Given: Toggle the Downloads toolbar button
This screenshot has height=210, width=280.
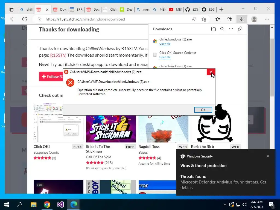Looking at the screenshot, I should point(242,19).
